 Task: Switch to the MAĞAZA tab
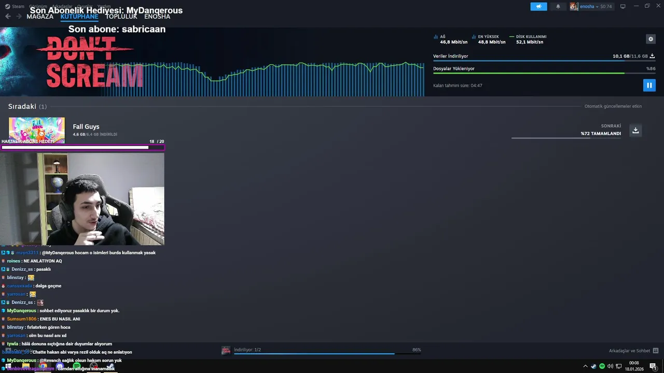(40, 17)
